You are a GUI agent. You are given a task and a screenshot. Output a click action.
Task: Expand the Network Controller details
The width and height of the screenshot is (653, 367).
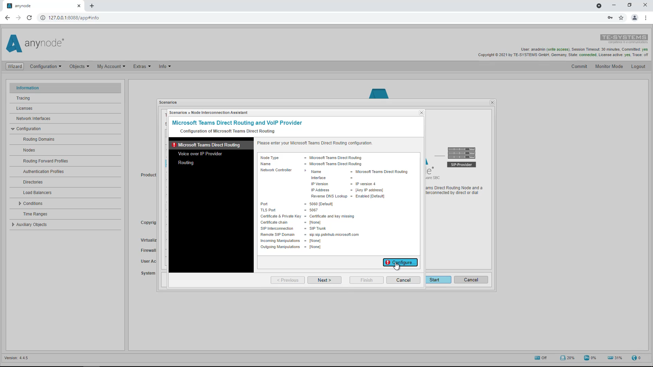tap(305, 171)
